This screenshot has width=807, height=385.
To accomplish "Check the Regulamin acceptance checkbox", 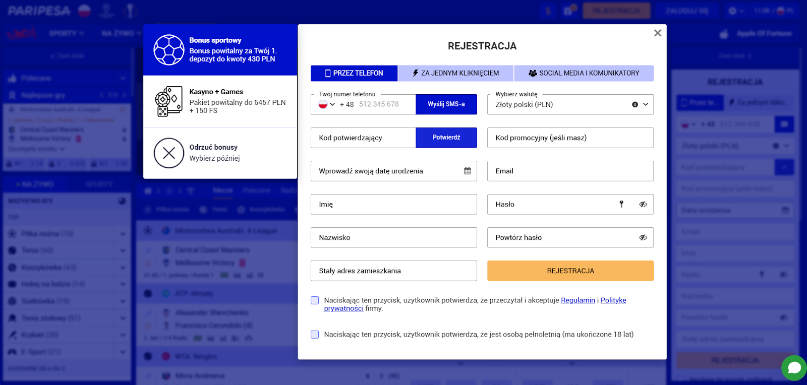I will click(x=314, y=300).
